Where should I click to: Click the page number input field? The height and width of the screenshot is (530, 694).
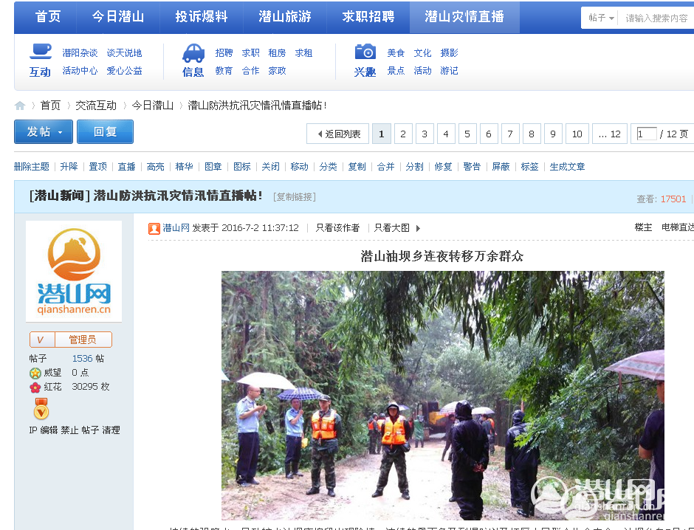(646, 134)
